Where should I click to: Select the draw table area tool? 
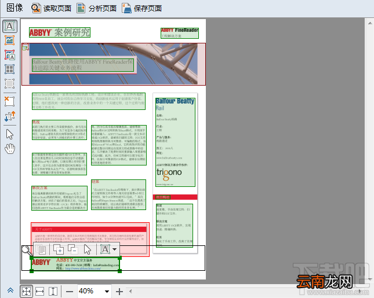point(10,69)
